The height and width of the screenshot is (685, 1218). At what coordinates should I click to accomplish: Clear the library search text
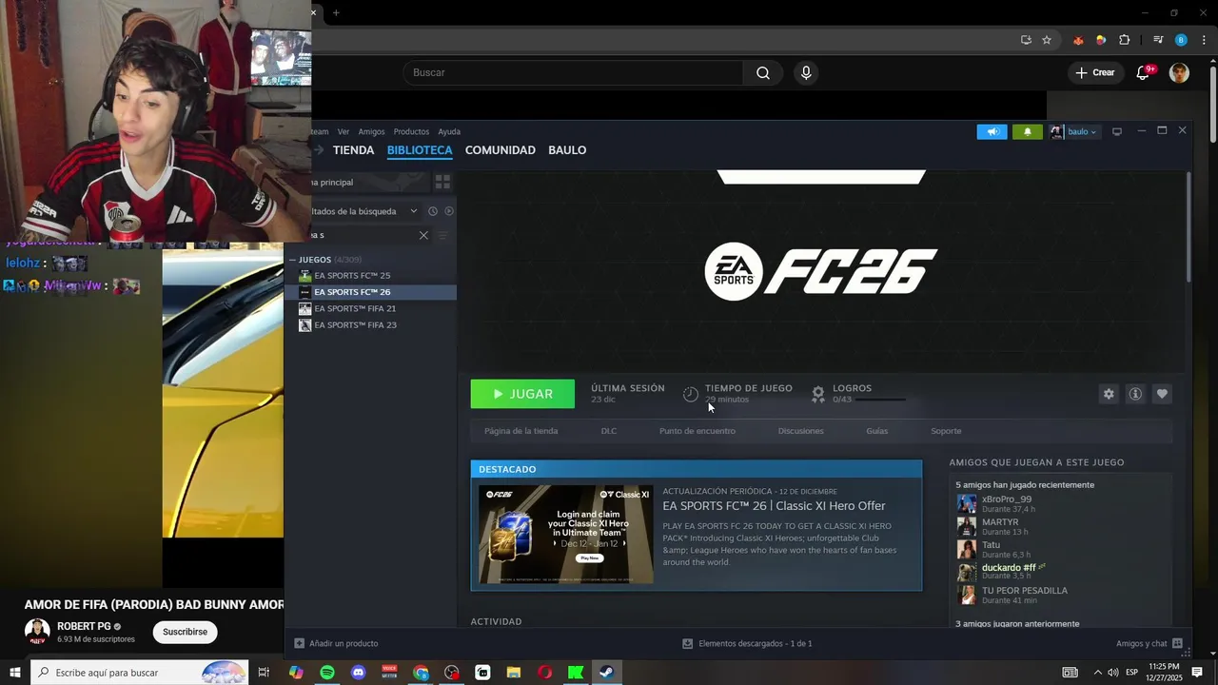[423, 235]
